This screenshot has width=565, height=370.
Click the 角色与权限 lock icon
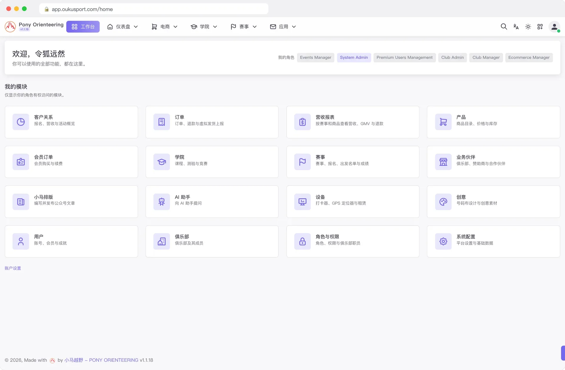(303, 242)
